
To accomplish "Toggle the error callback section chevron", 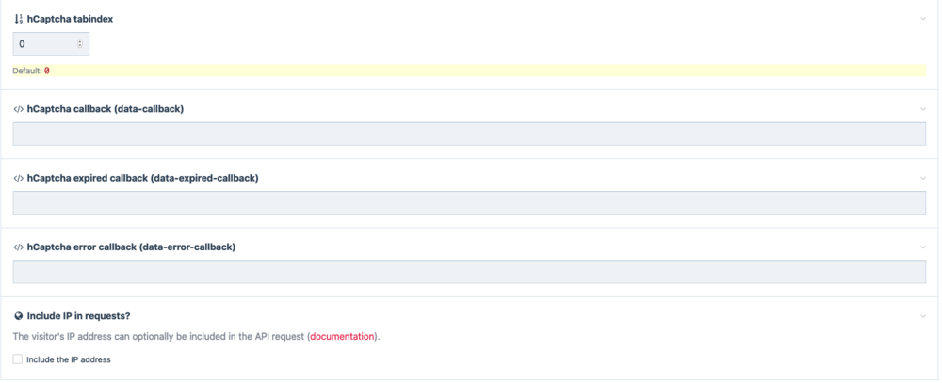I will click(x=923, y=247).
